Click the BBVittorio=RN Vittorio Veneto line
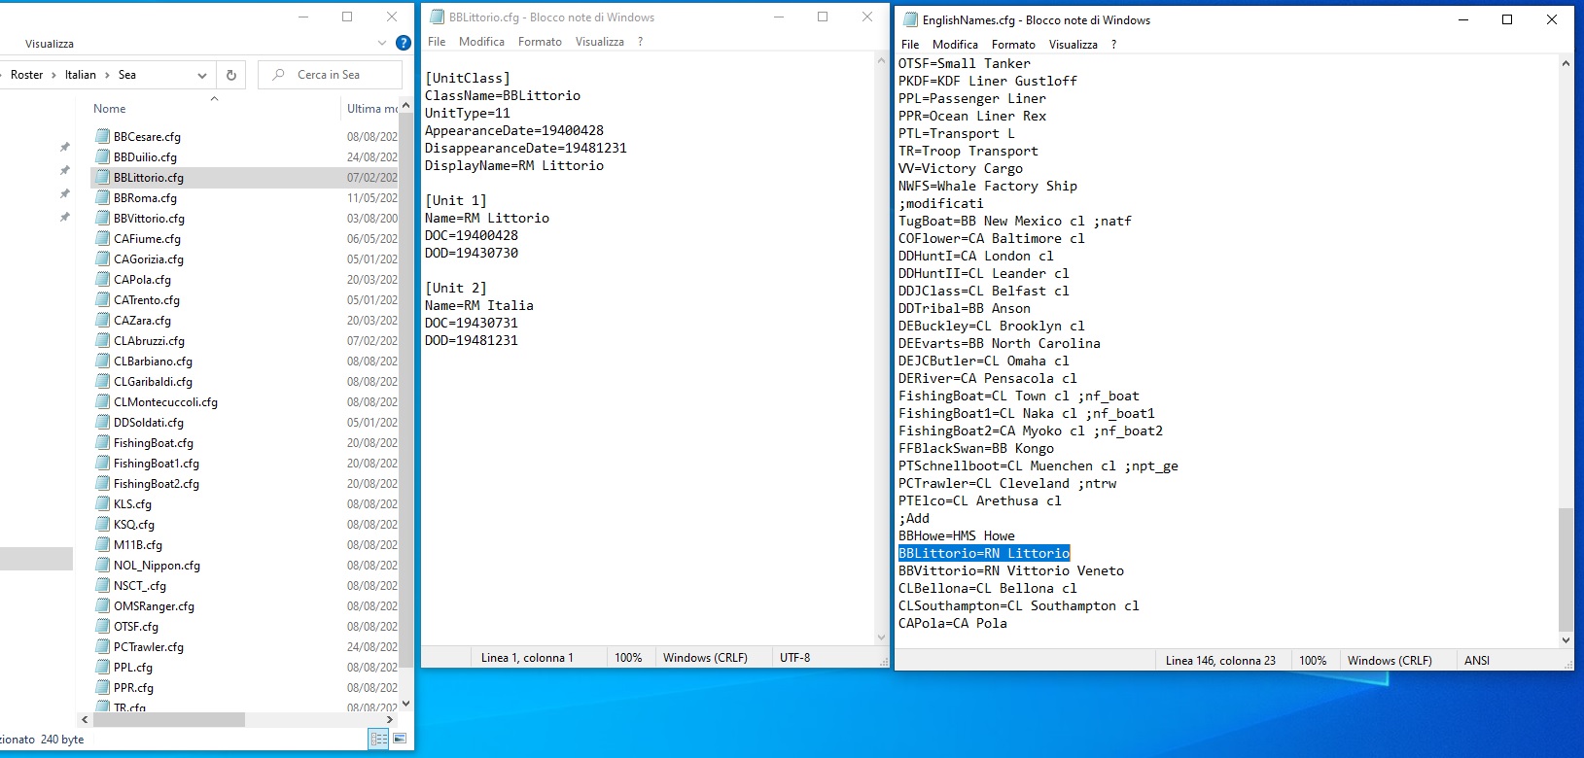The width and height of the screenshot is (1584, 758). click(x=1011, y=570)
